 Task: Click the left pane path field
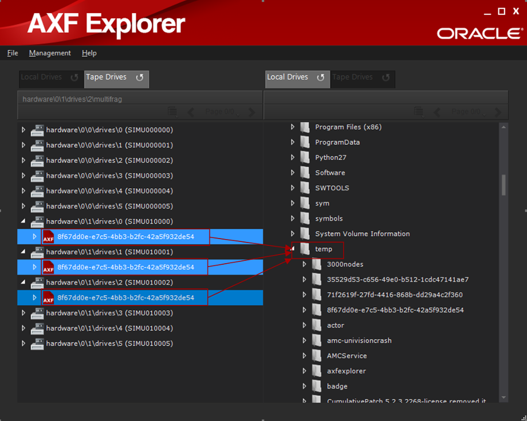click(x=140, y=99)
